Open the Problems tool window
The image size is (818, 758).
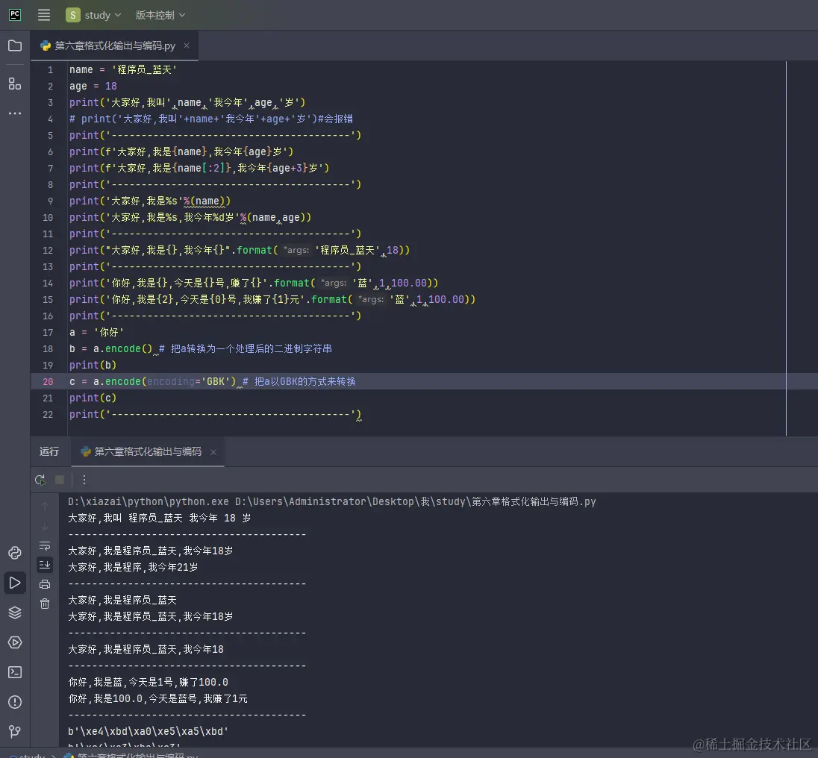click(x=15, y=702)
